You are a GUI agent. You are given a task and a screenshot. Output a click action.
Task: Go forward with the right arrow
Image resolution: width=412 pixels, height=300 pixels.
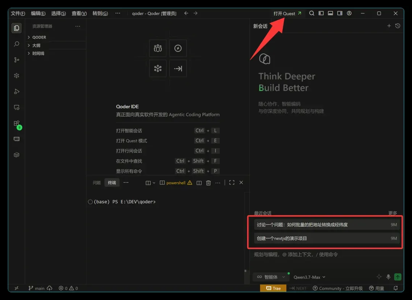[195, 13]
